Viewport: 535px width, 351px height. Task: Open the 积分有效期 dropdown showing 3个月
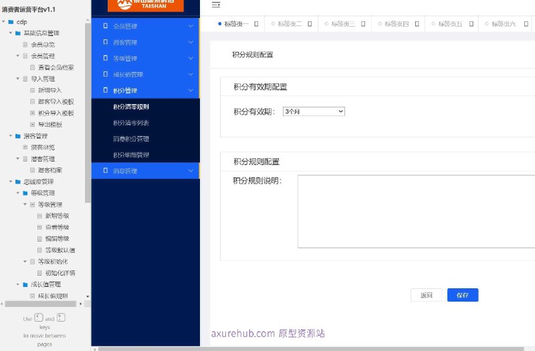314,111
